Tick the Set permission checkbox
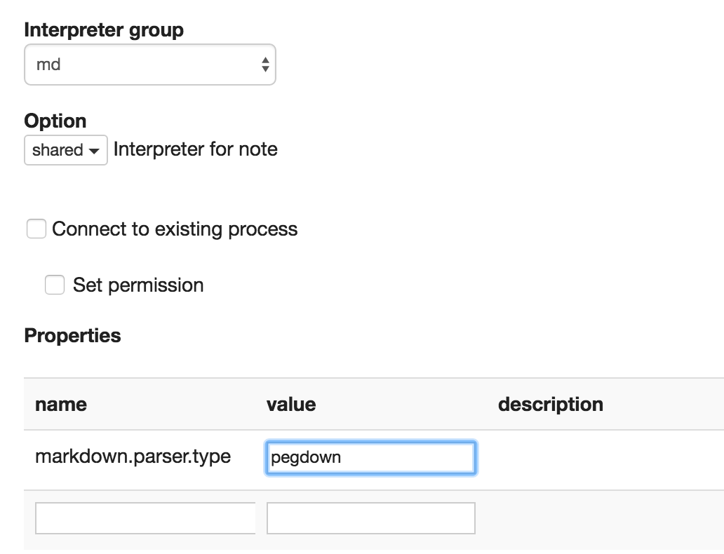The height and width of the screenshot is (554, 724). point(55,285)
